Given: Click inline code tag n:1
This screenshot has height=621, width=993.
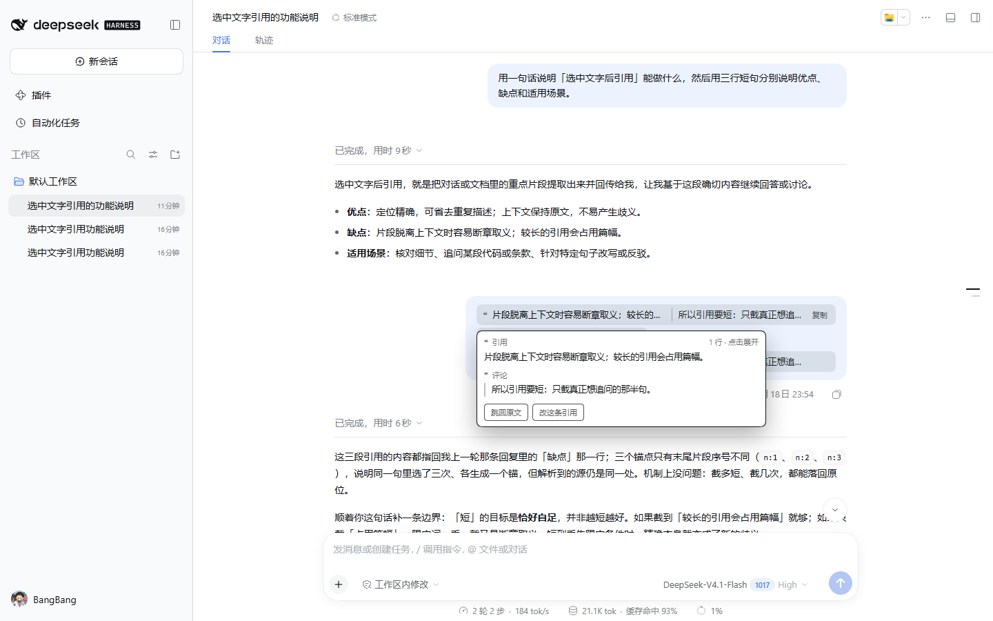Looking at the screenshot, I should [x=770, y=457].
